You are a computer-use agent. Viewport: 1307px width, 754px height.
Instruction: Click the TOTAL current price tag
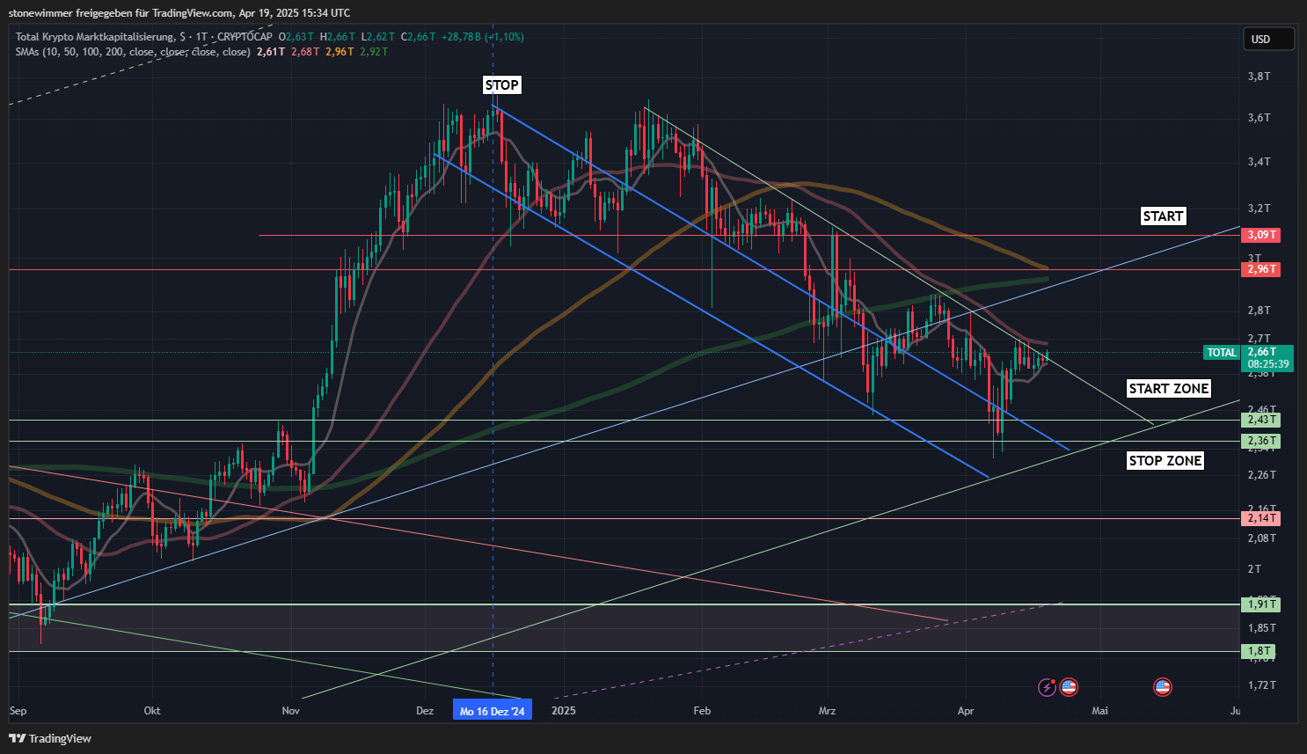click(1221, 353)
